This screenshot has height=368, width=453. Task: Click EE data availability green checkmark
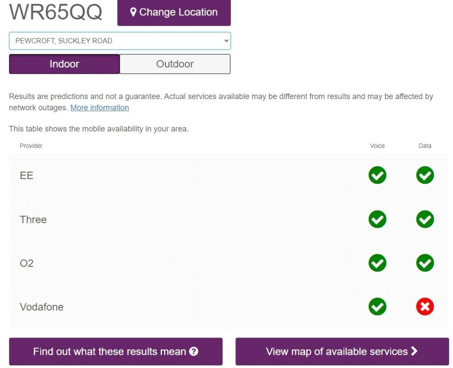[x=425, y=175]
